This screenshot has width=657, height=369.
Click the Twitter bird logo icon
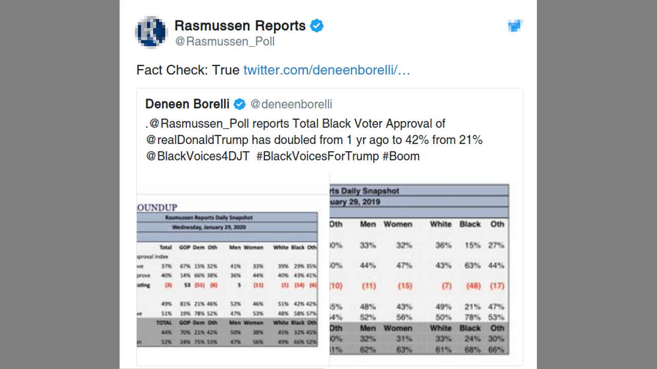(x=515, y=26)
